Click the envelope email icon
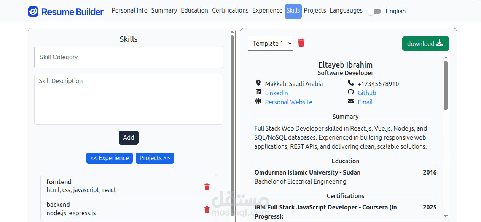Viewport: 481px width, 222px height. tap(351, 101)
